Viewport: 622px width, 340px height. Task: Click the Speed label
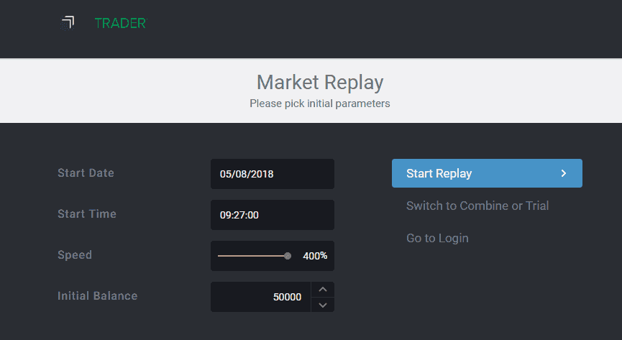75,254
